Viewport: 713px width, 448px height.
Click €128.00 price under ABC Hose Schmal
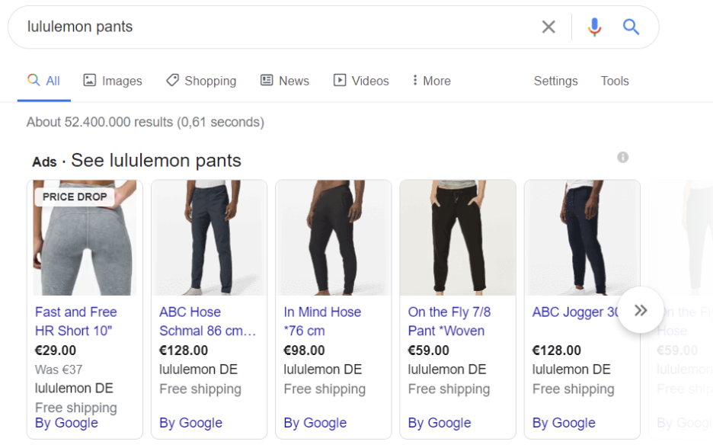pos(184,350)
